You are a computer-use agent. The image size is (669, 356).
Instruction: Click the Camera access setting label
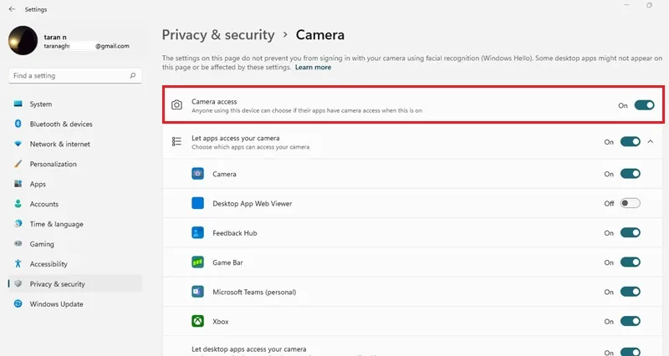coord(214,101)
